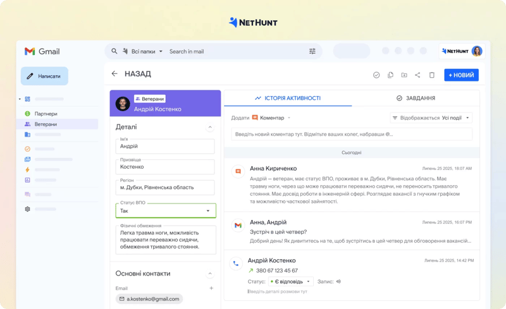The width and height of the screenshot is (506, 309).
Task: Click the back arrow next to НАЗАД
Action: coord(114,74)
